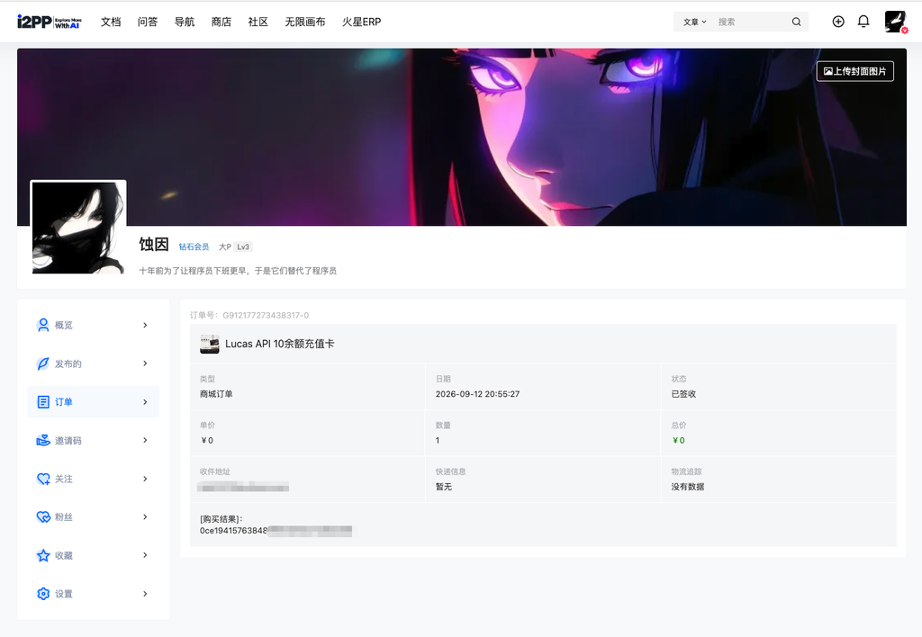This screenshot has height=637, width=922.
Task: Click the 上传封面图片 button
Action: (855, 71)
